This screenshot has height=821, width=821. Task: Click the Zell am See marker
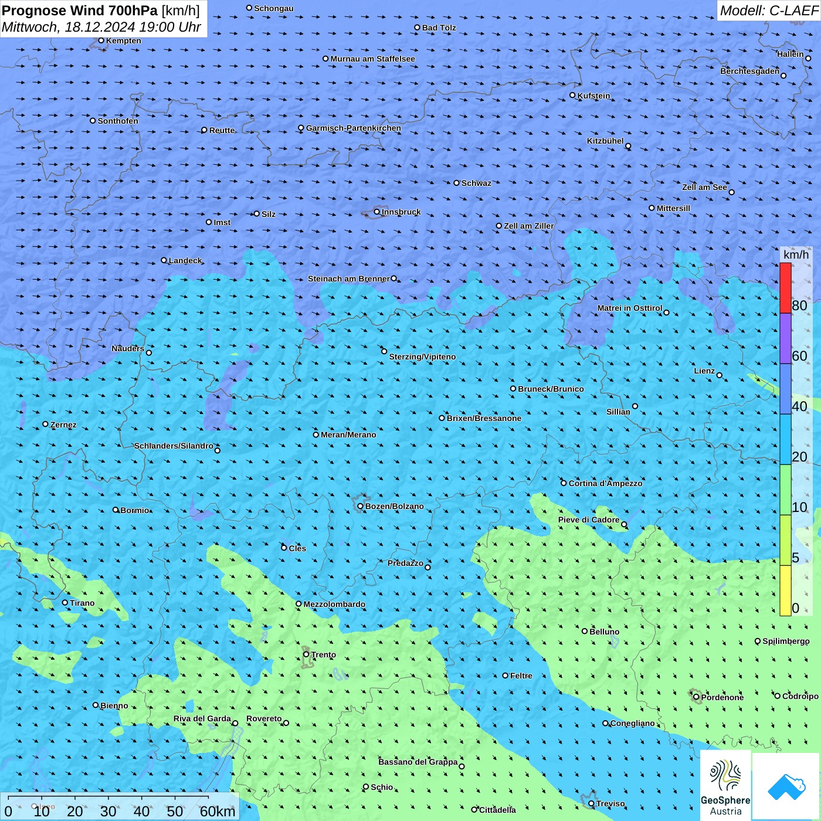(731, 192)
